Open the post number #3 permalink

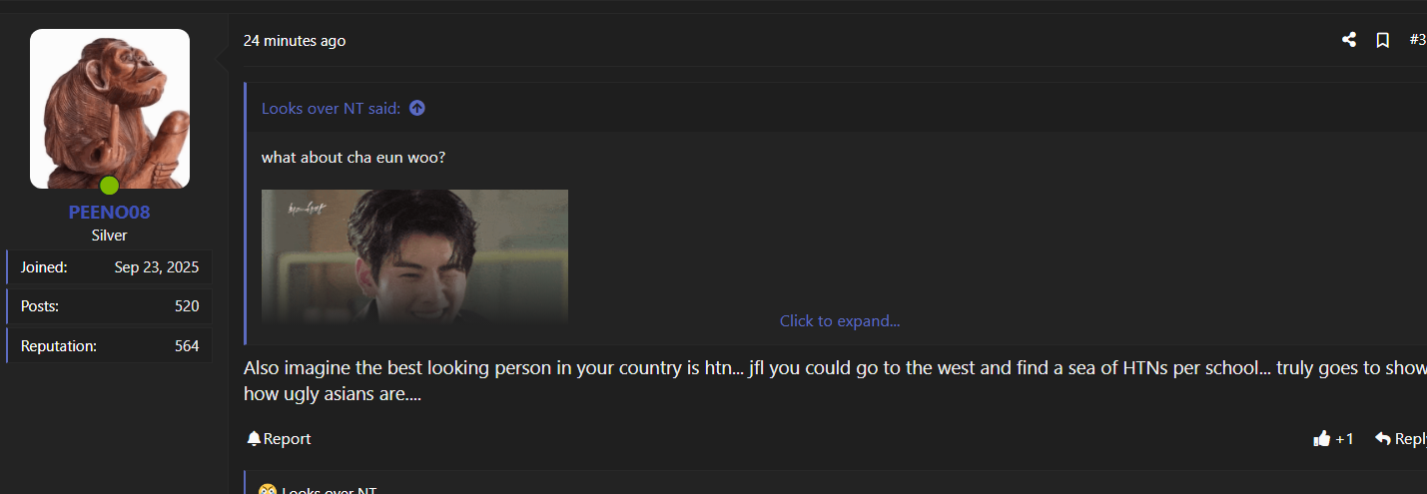point(1417,40)
